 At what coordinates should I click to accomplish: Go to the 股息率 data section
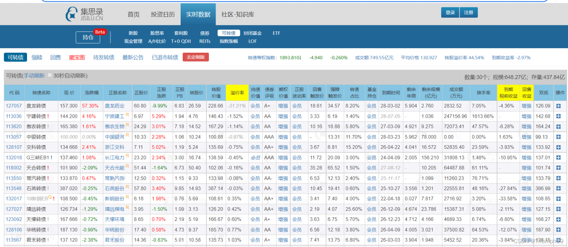point(157,33)
